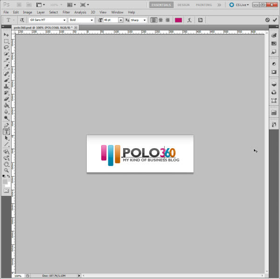Viewport: 280px width, 279px height.
Task: Click the font size input field
Action: pyautogui.click(x=111, y=20)
